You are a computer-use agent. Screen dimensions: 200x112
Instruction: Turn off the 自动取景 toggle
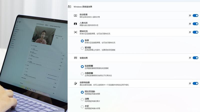195,15
